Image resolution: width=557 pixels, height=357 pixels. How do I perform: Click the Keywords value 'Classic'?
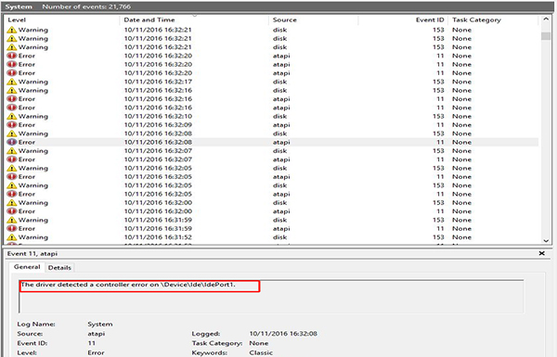(261, 352)
